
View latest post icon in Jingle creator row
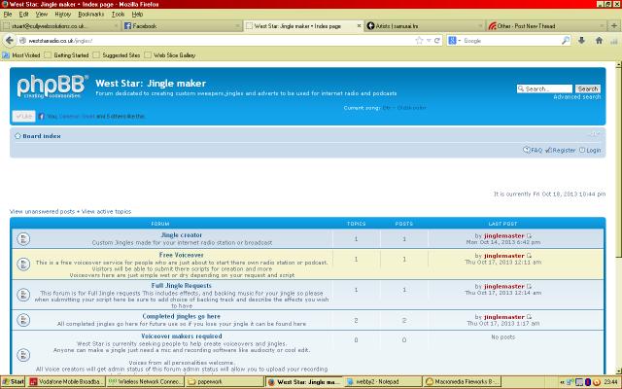tap(530, 235)
